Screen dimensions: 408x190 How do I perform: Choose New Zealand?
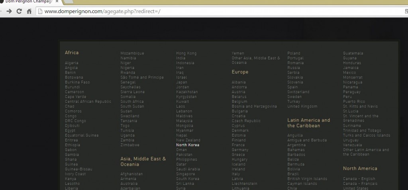188,140
